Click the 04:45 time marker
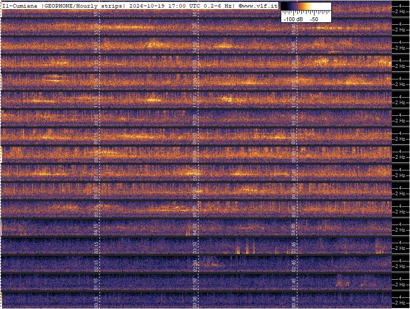 click(x=294, y=230)
